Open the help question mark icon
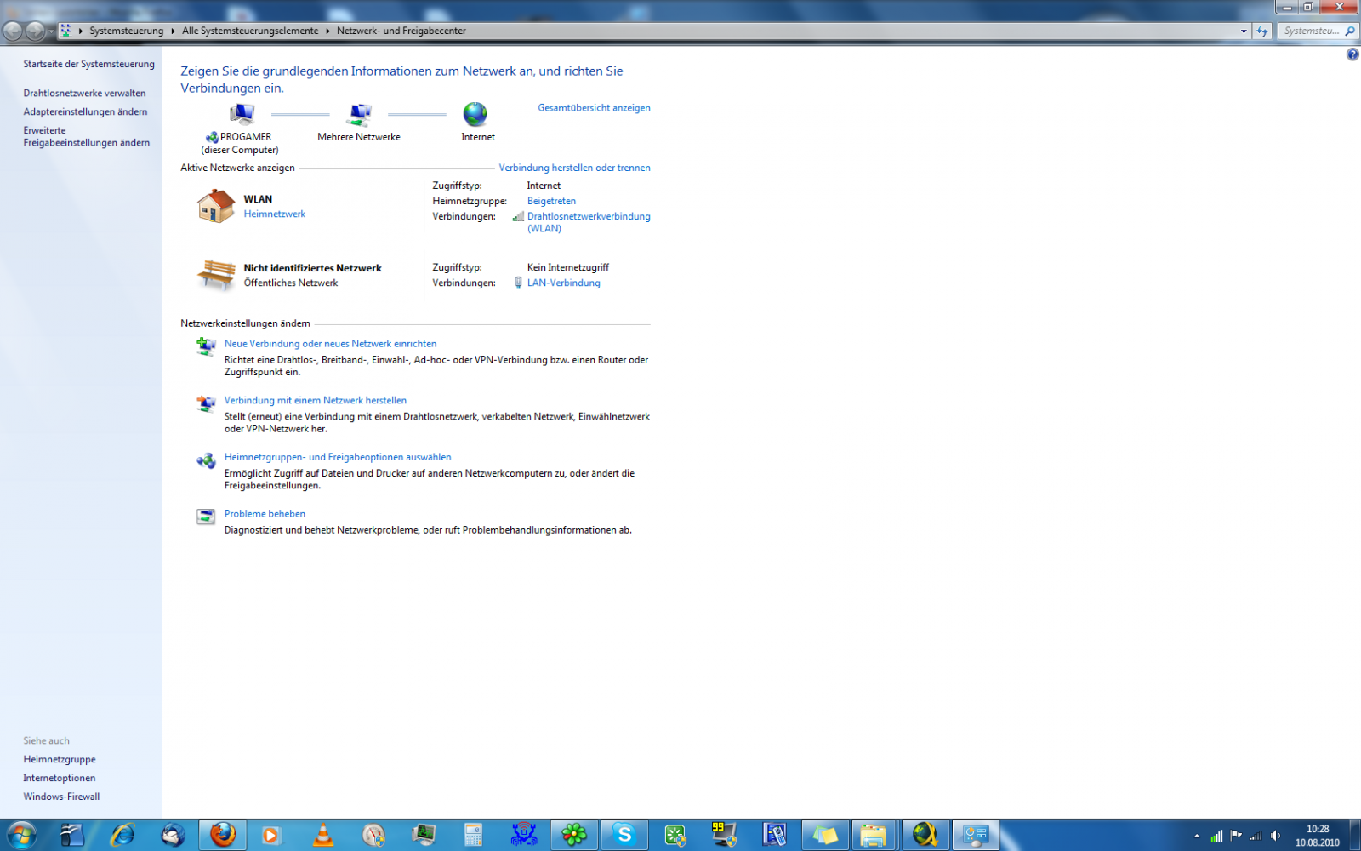This screenshot has width=1361, height=851. [1352, 54]
